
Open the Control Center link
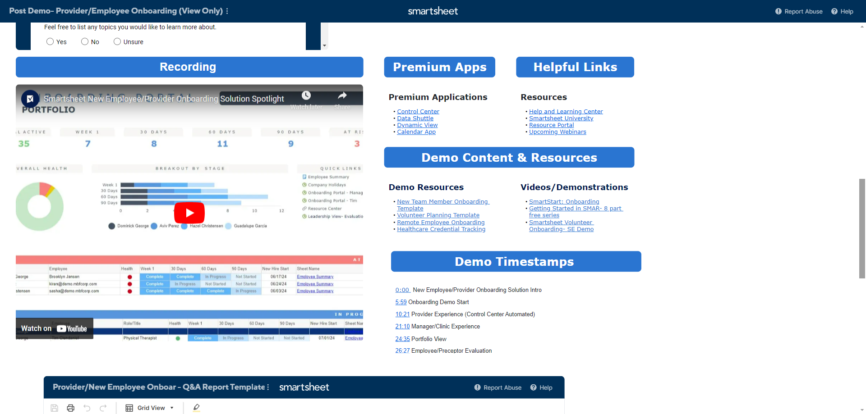click(418, 111)
